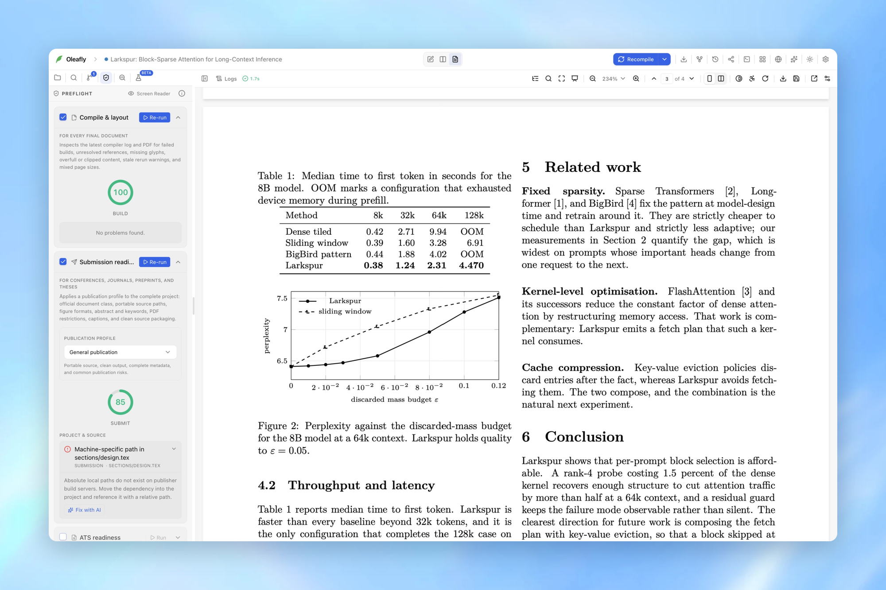
Task: Open the 234% zoom level dropdown
Action: click(x=614, y=78)
